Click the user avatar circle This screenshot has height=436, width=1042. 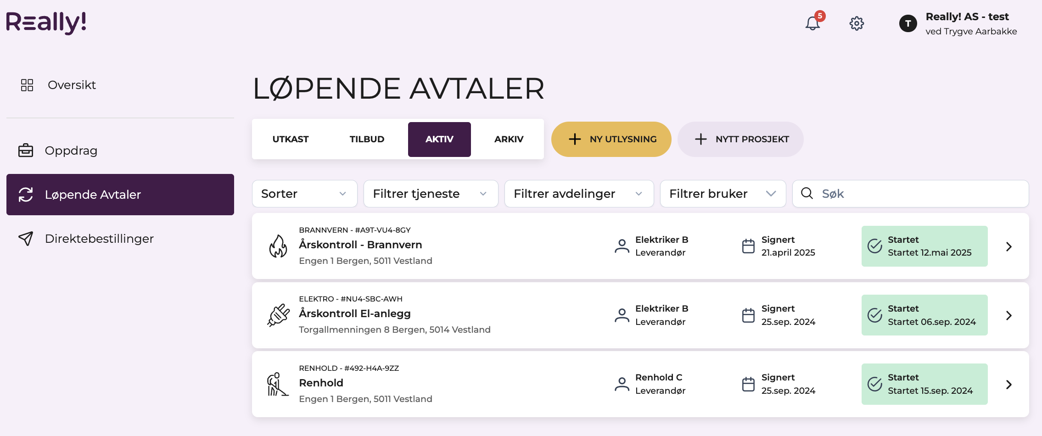click(x=908, y=23)
